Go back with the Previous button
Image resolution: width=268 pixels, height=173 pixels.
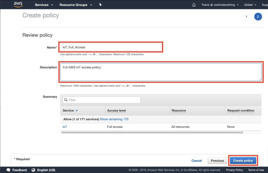(x=217, y=160)
